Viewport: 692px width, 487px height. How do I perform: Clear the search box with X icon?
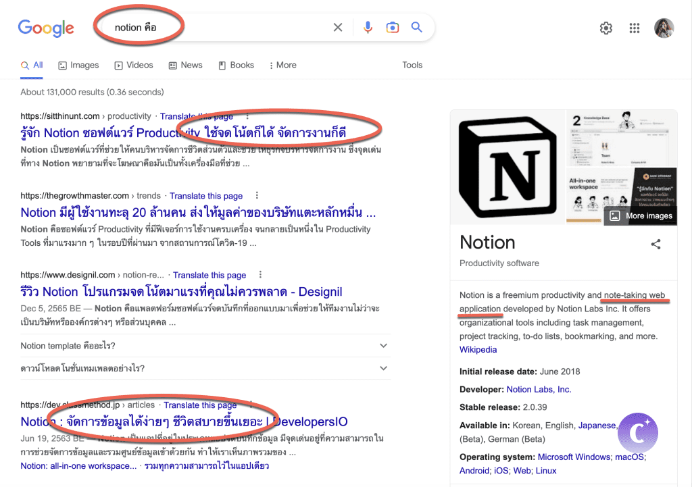pyautogui.click(x=338, y=28)
